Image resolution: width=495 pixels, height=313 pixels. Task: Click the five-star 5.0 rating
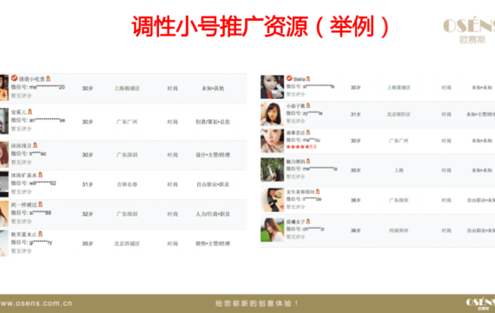(301, 147)
